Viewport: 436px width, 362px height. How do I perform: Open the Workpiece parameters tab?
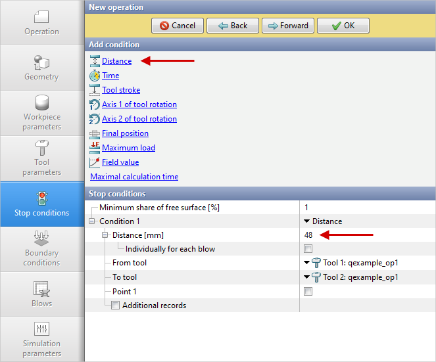tap(41, 113)
